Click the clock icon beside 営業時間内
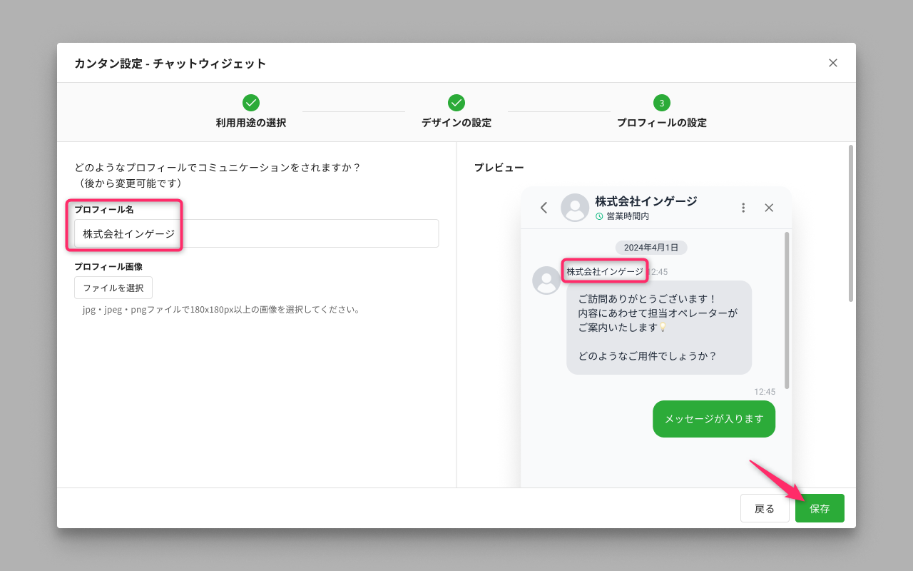 tap(599, 216)
